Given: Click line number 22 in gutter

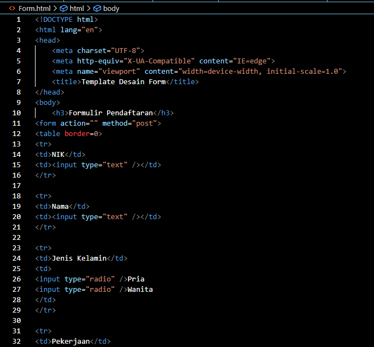Looking at the screenshot, I should (x=16, y=238).
